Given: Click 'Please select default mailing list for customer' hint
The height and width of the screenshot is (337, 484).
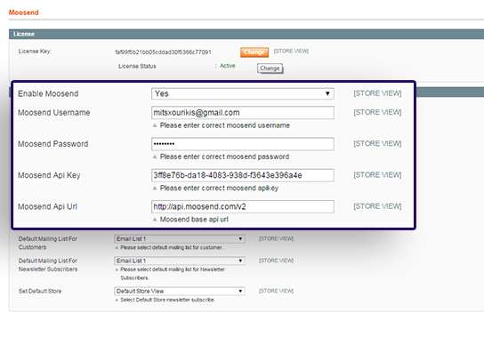Looking at the screenshot, I should point(172,247).
